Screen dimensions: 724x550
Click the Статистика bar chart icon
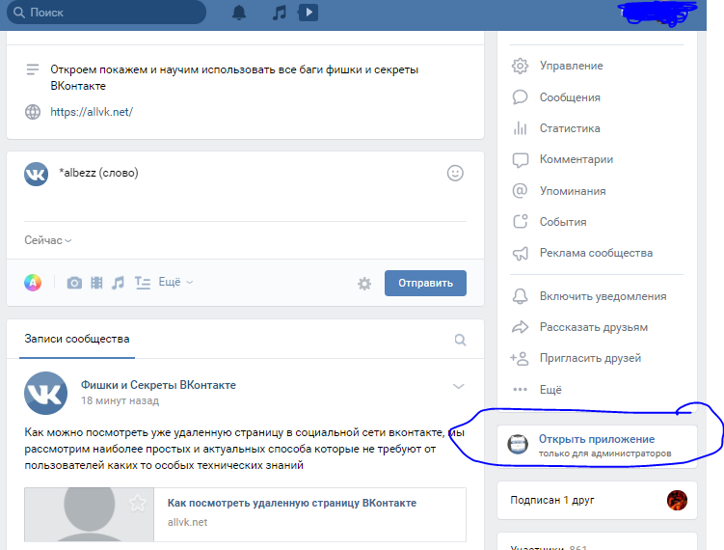520,128
